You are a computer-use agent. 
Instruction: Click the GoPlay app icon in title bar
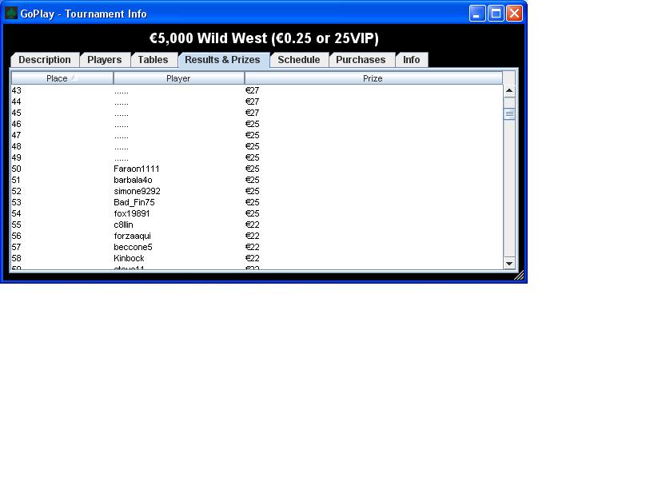coord(11,14)
